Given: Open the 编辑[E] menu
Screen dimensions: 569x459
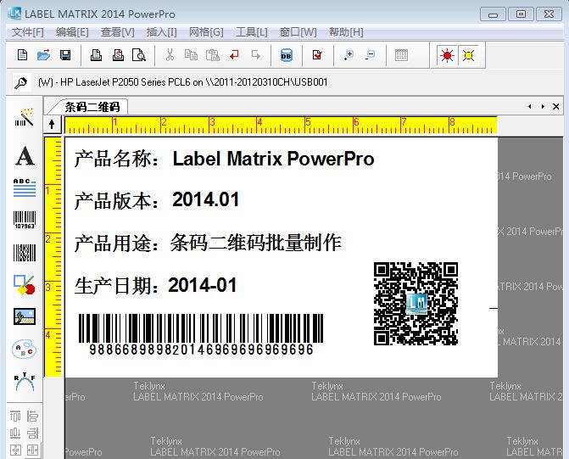Looking at the screenshot, I should click(x=72, y=32).
